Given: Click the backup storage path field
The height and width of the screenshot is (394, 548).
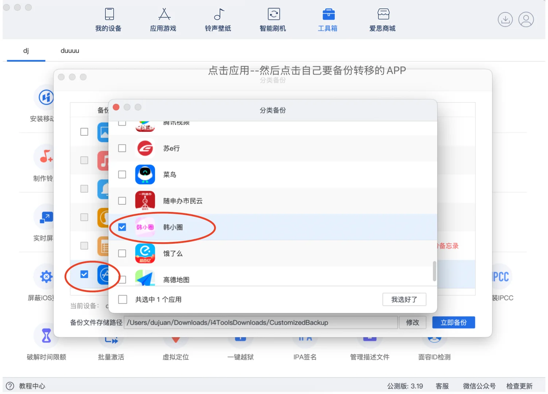Looking at the screenshot, I should (260, 322).
